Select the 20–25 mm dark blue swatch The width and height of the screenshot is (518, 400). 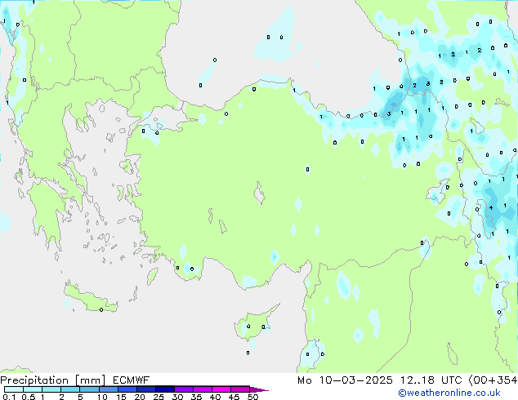(145, 389)
